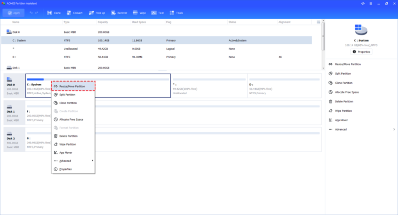Click the Properties button under C: System

(361, 52)
